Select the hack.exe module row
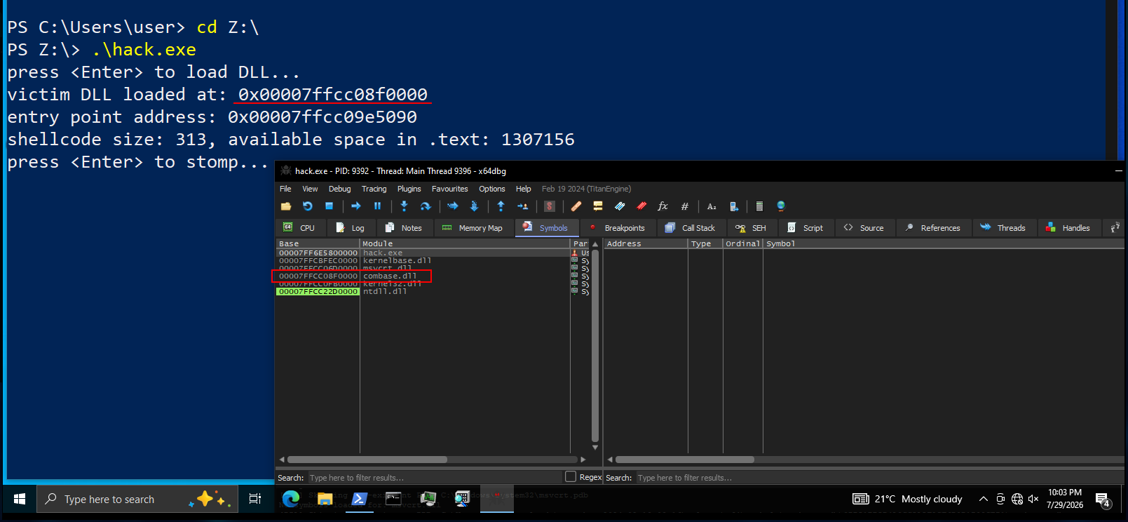Image resolution: width=1128 pixels, height=522 pixels. pos(423,253)
